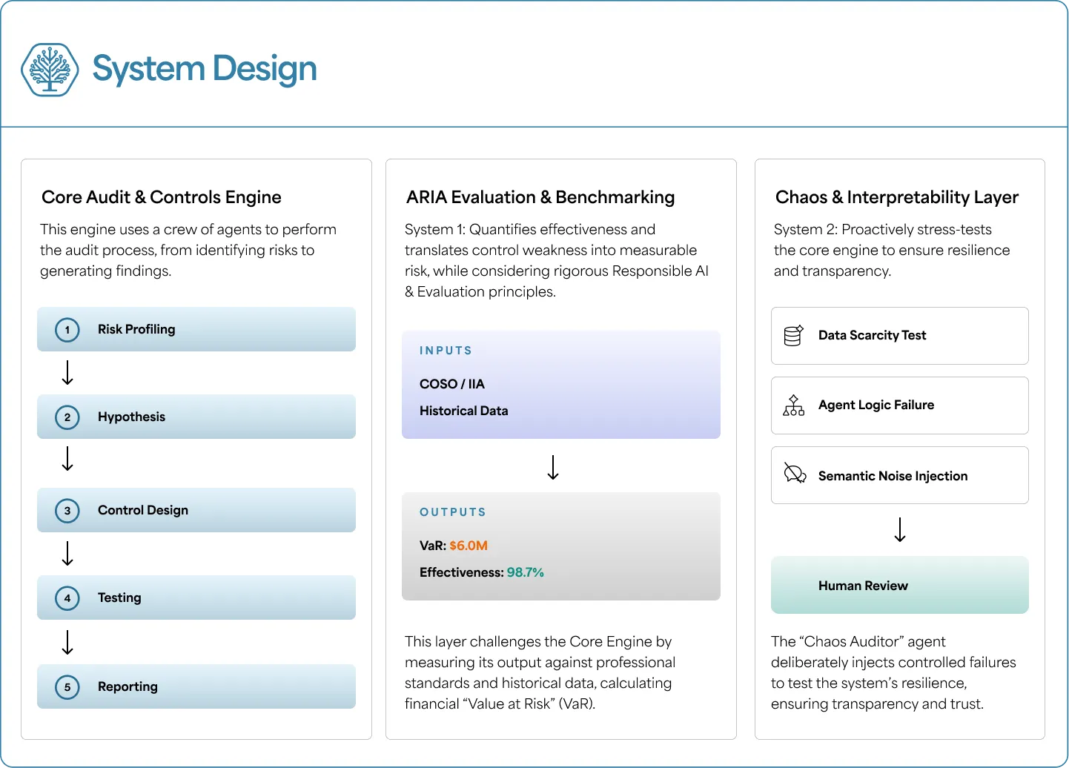Click the System Design title

pyautogui.click(x=205, y=69)
